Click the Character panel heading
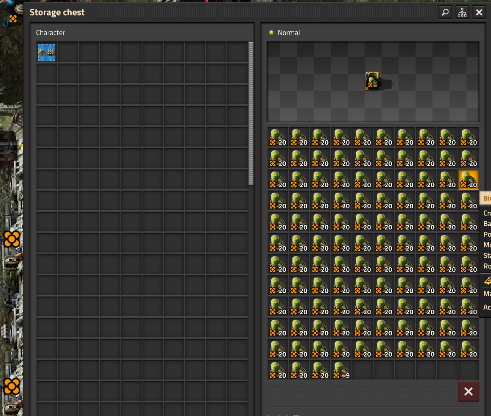 click(x=50, y=33)
